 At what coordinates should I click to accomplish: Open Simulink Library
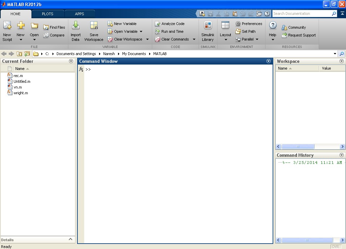(x=208, y=31)
